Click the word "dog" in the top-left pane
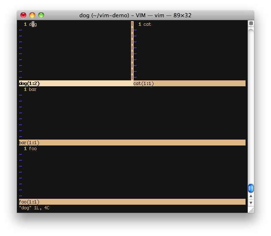 tap(33, 24)
